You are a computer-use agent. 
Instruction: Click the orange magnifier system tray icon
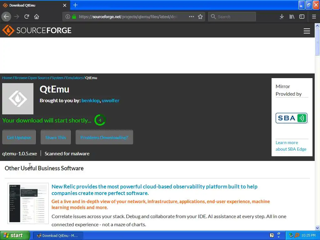pyautogui.click(x=297, y=235)
